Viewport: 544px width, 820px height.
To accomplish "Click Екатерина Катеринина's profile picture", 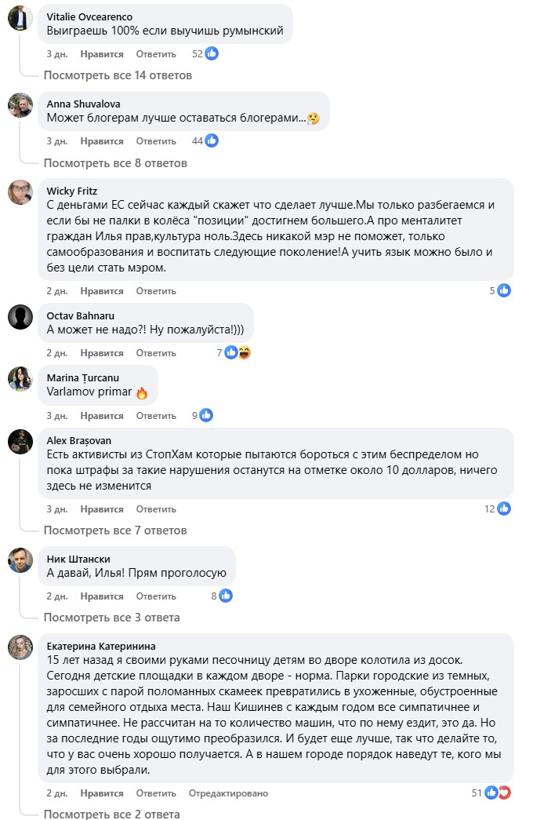I will point(20,647).
